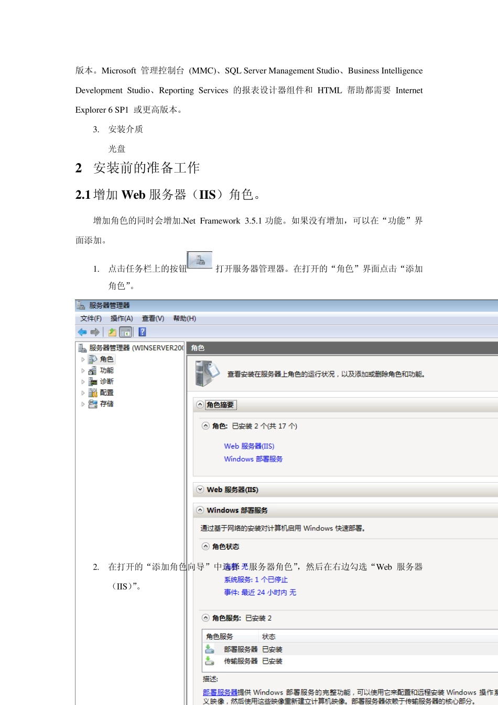The height and width of the screenshot is (705, 498).
Task: Click the 诊断 node icon in tree
Action: click(93, 381)
